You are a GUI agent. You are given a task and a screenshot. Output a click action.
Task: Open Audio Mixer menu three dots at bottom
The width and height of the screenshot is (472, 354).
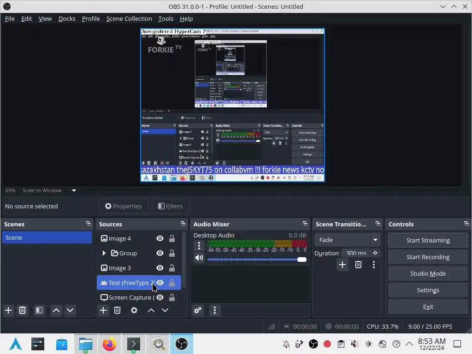pos(215,310)
